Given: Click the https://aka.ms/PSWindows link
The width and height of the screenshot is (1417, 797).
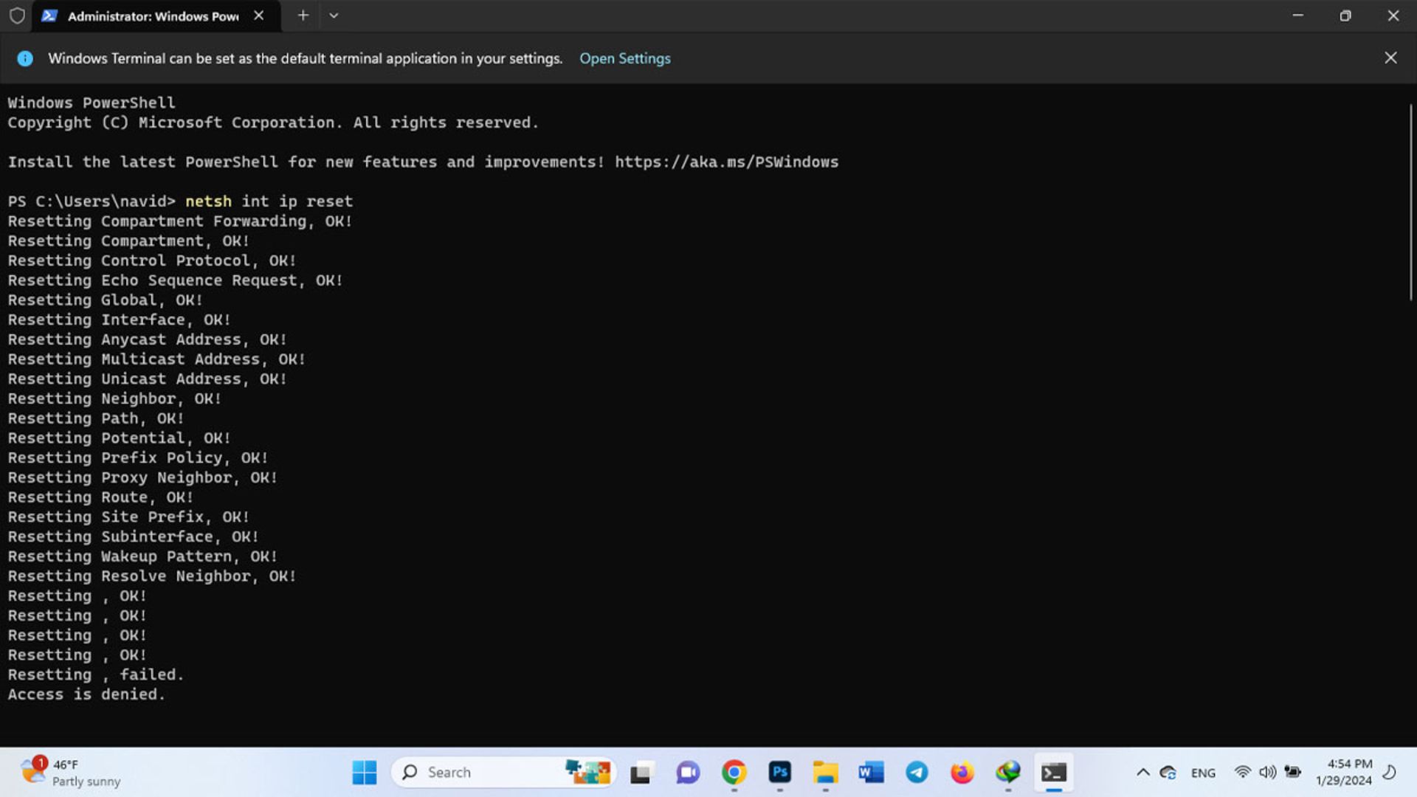Looking at the screenshot, I should click(726, 161).
